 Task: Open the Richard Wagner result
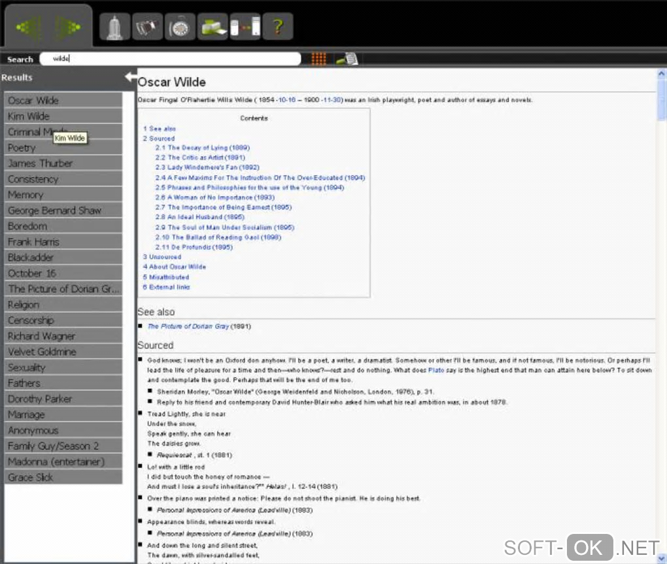click(x=63, y=336)
